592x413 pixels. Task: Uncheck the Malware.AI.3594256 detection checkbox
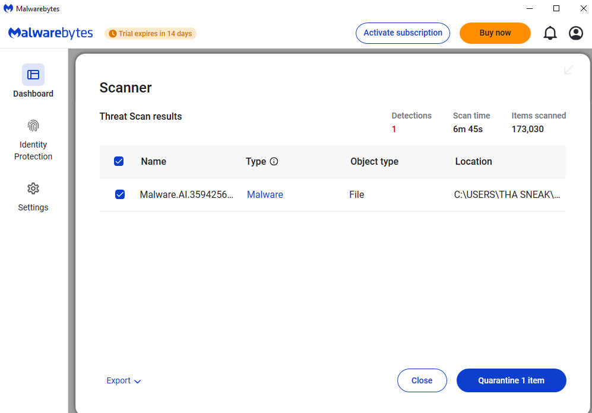(120, 194)
